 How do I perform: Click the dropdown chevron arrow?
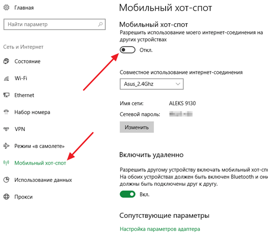pyautogui.click(x=178, y=84)
